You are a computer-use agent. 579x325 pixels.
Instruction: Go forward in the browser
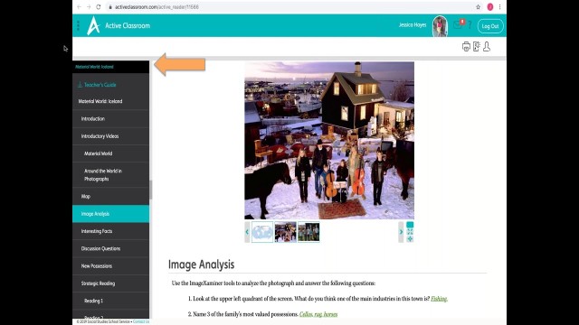point(89,7)
